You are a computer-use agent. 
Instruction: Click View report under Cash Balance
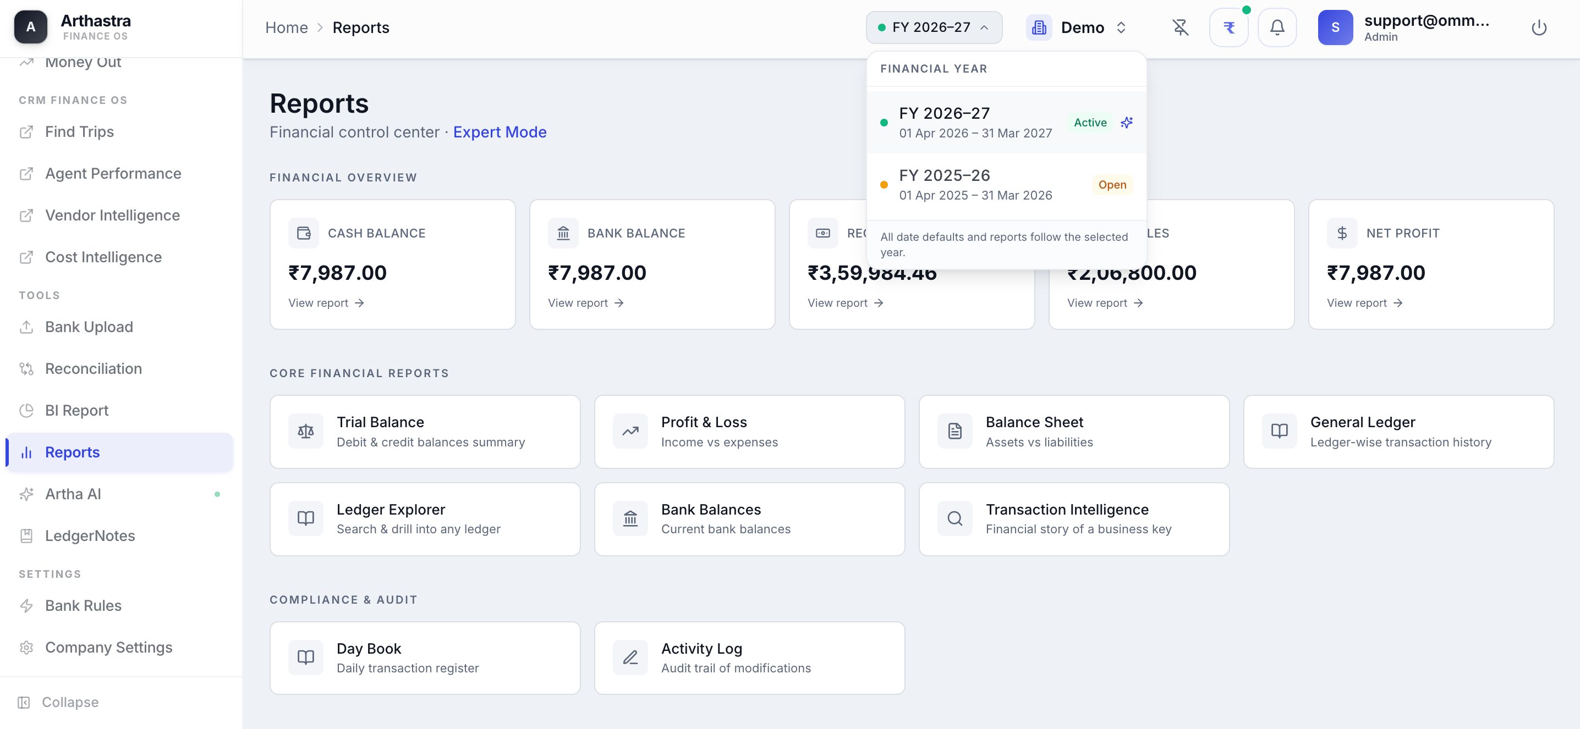pyautogui.click(x=326, y=303)
